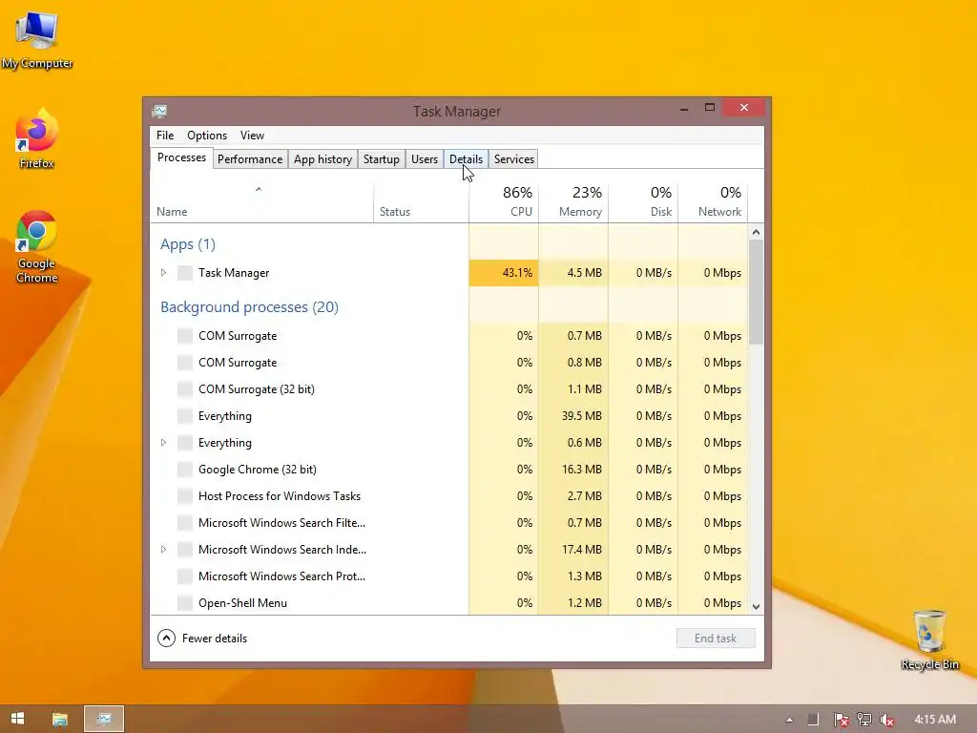Image resolution: width=977 pixels, height=733 pixels.
Task: Open Google Chrome desktop shortcut
Action: pyautogui.click(x=37, y=247)
